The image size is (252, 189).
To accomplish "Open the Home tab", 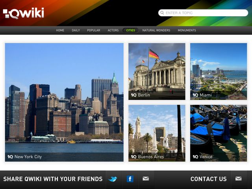I will 60,30.
